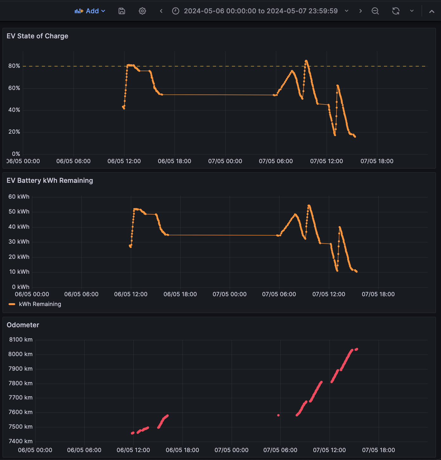Click the orange kWh Remaining legend color swatch
This screenshot has width=441, height=460.
(x=12, y=304)
